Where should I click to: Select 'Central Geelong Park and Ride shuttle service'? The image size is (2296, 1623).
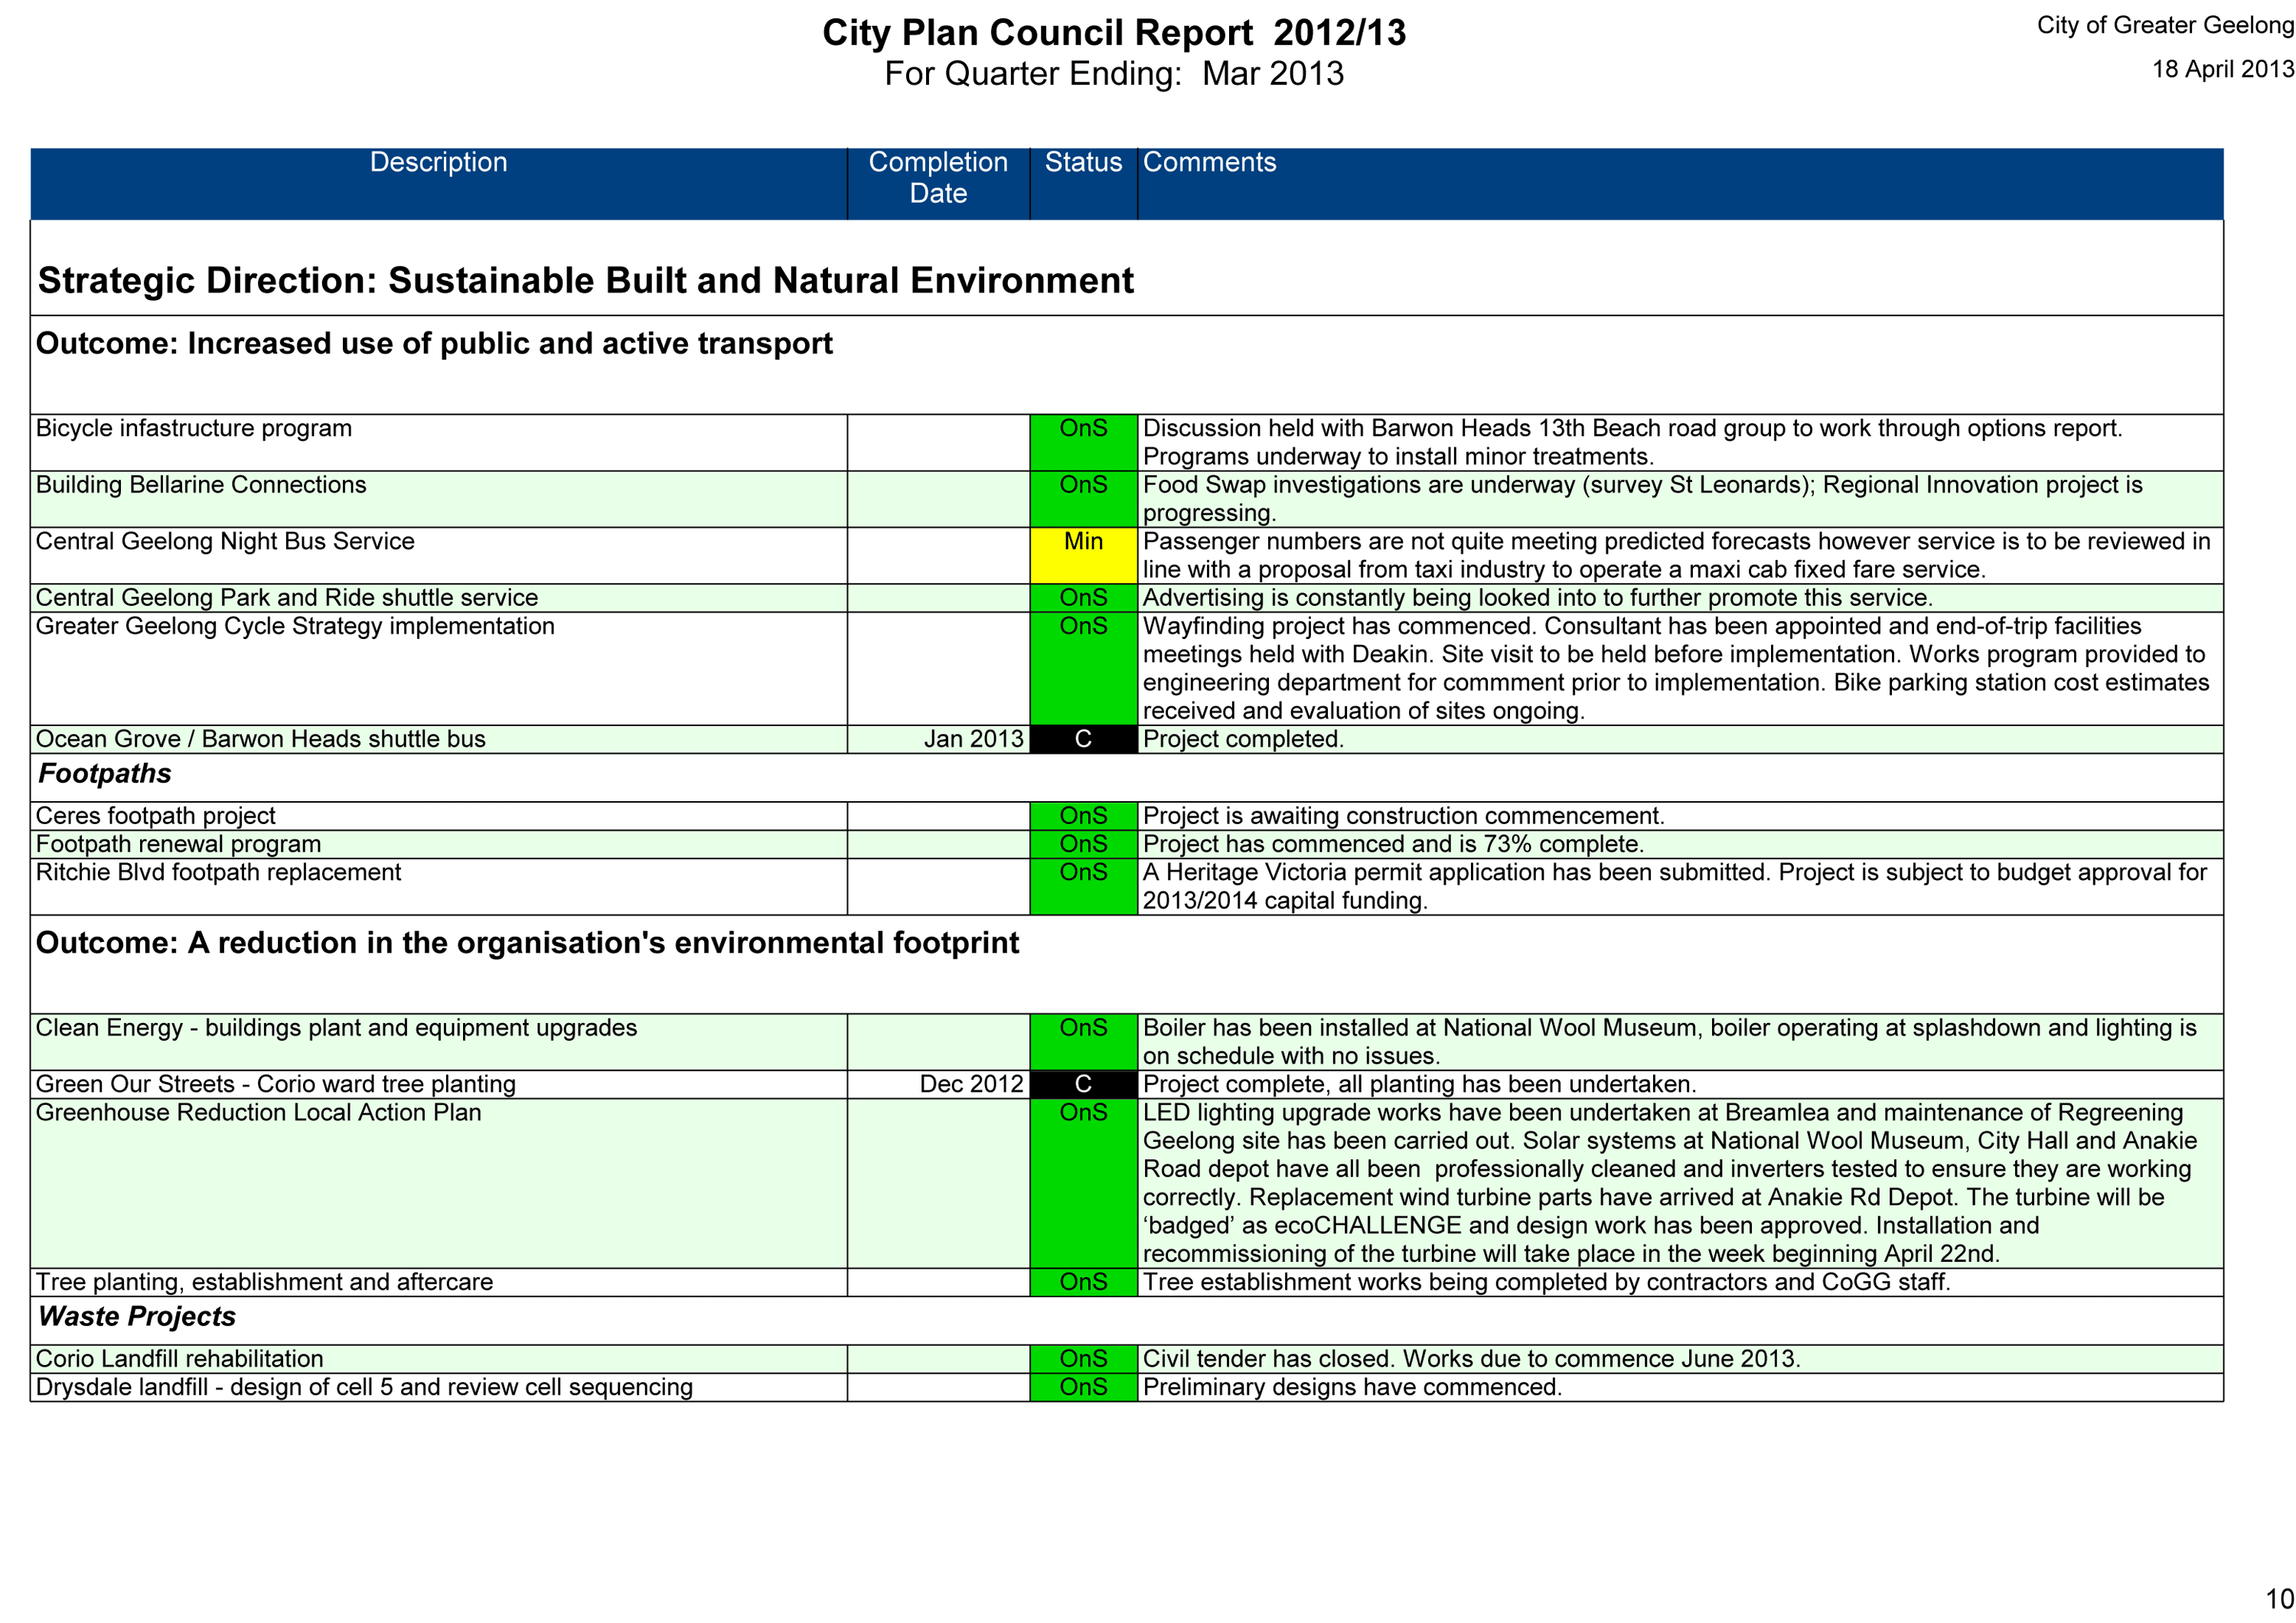(287, 598)
